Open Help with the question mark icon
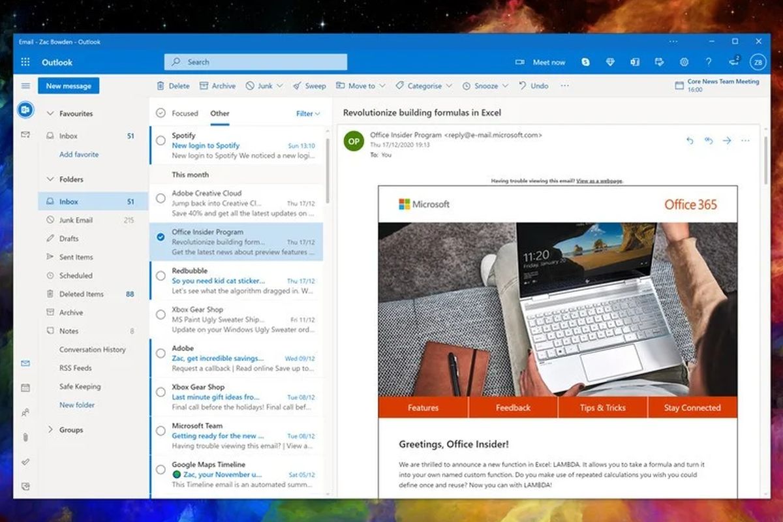The height and width of the screenshot is (522, 783). pyautogui.click(x=709, y=62)
